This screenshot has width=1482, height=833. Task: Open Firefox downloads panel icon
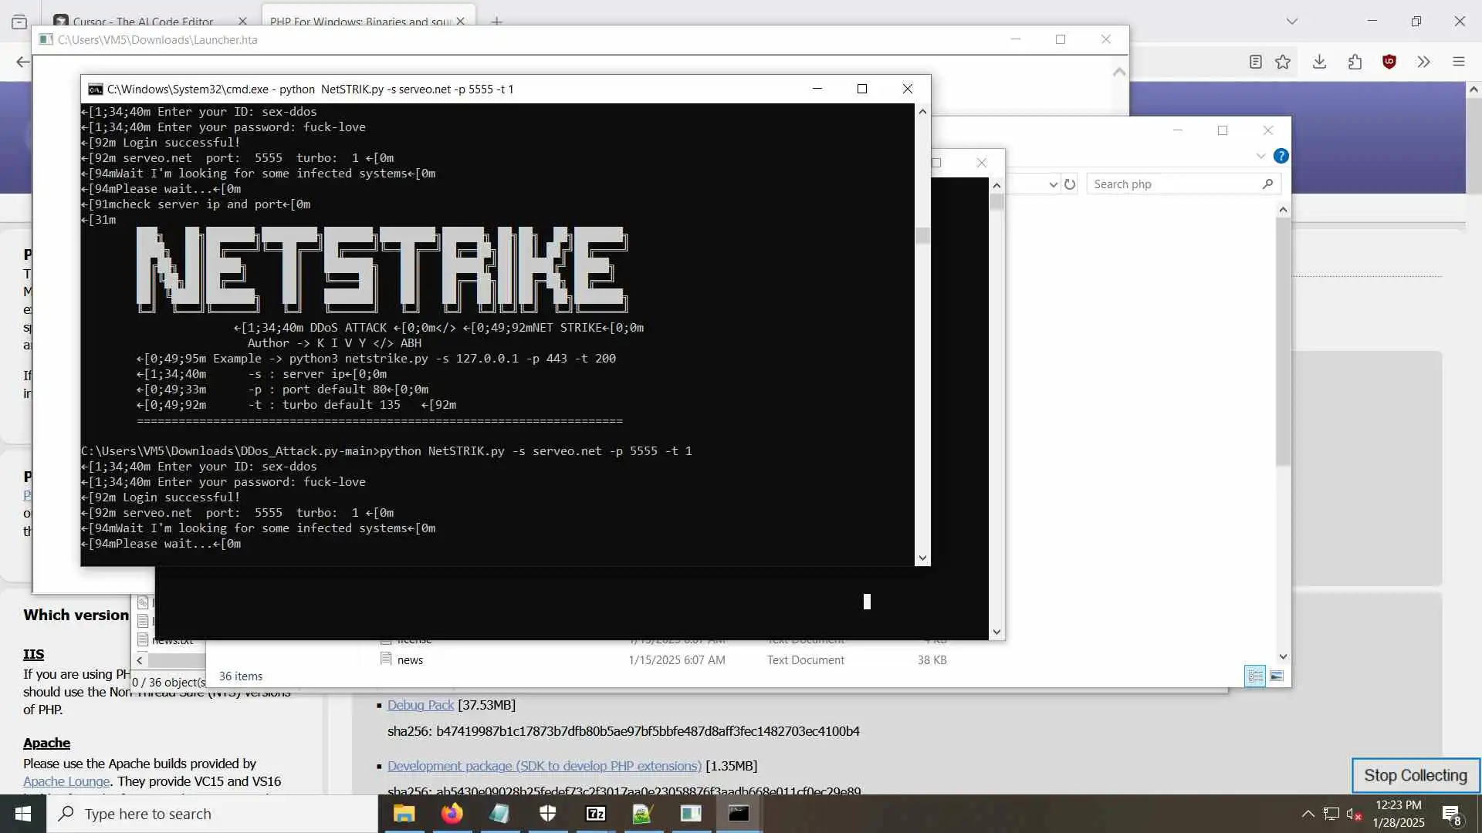1319,62
